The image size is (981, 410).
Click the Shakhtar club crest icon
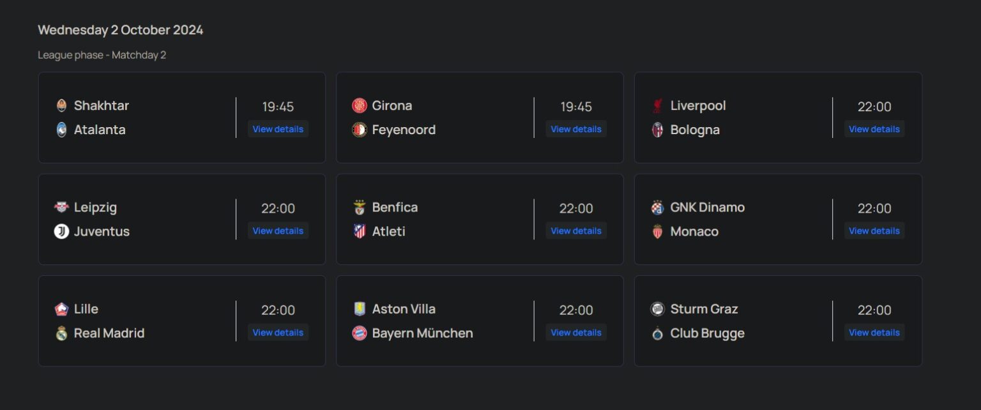[x=61, y=105]
